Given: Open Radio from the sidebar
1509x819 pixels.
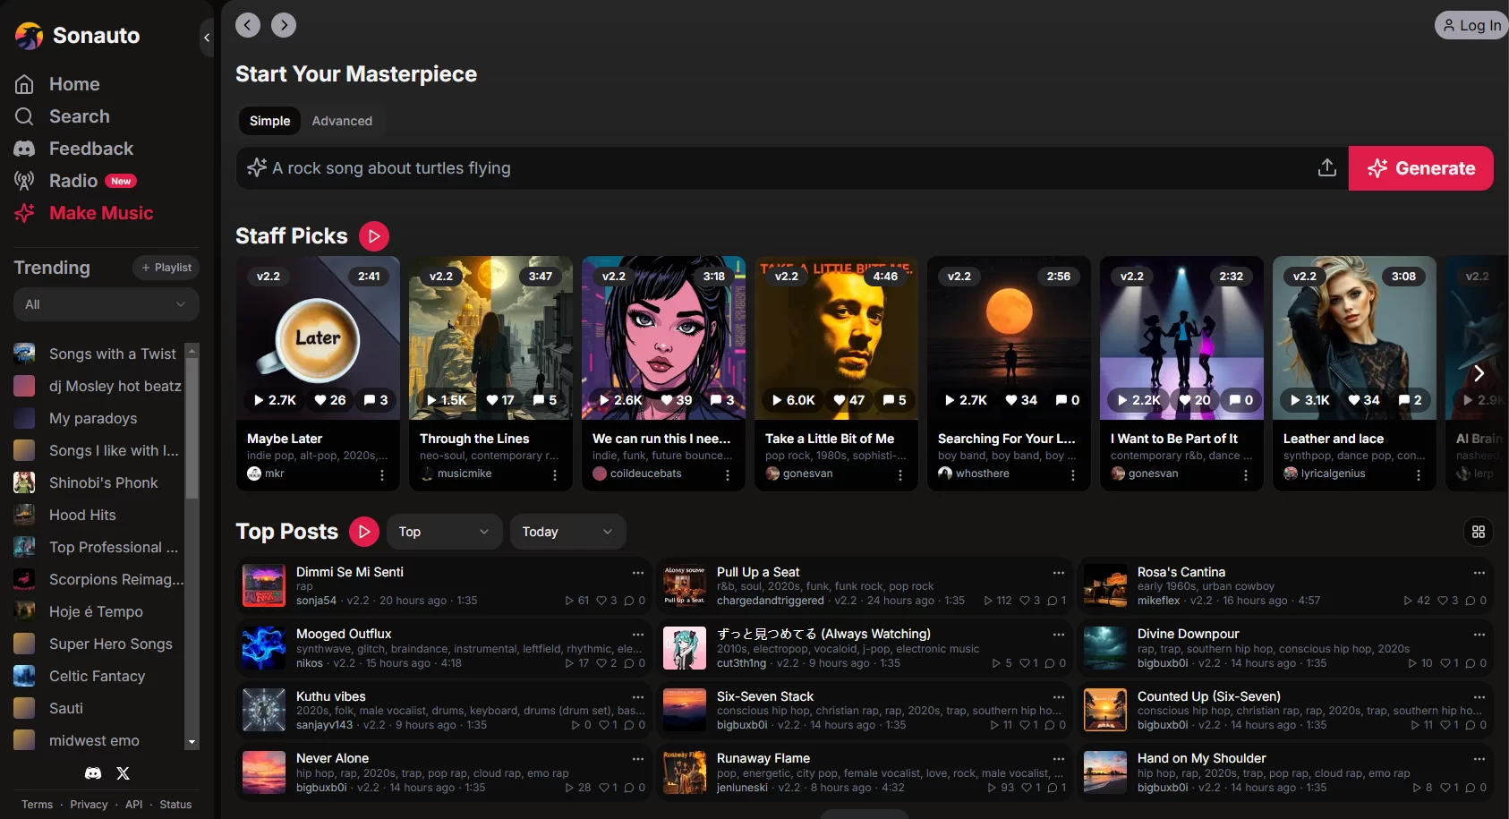Looking at the screenshot, I should pos(73,181).
